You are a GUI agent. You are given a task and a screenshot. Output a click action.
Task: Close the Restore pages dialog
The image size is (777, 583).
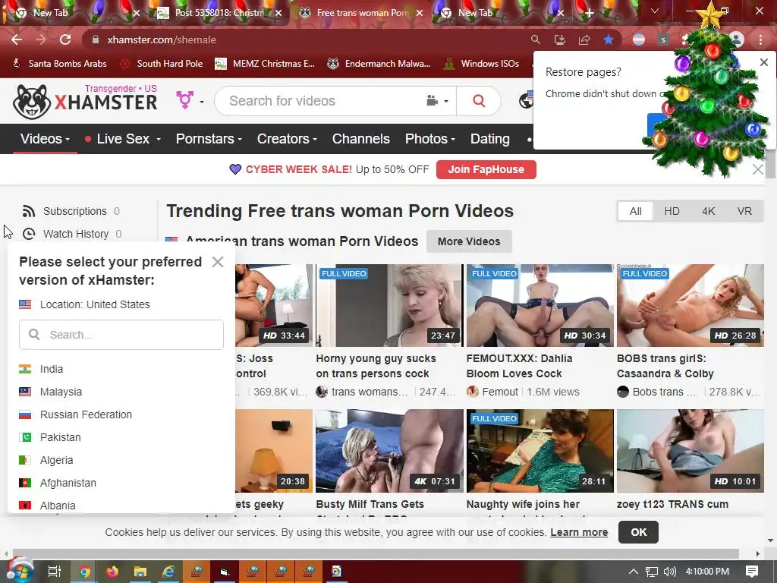763,62
